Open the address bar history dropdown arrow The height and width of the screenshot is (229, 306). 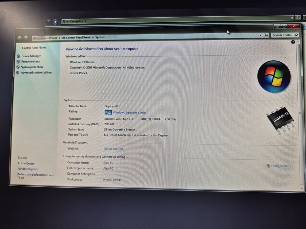click(260, 35)
